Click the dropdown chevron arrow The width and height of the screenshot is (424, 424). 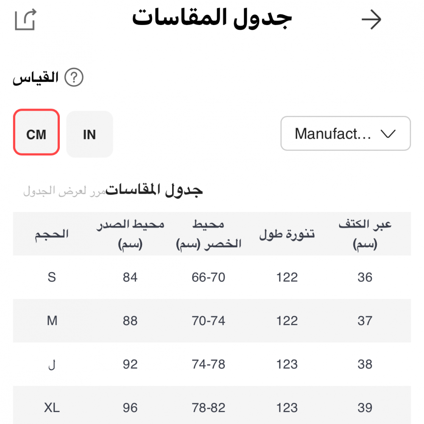pyautogui.click(x=388, y=134)
